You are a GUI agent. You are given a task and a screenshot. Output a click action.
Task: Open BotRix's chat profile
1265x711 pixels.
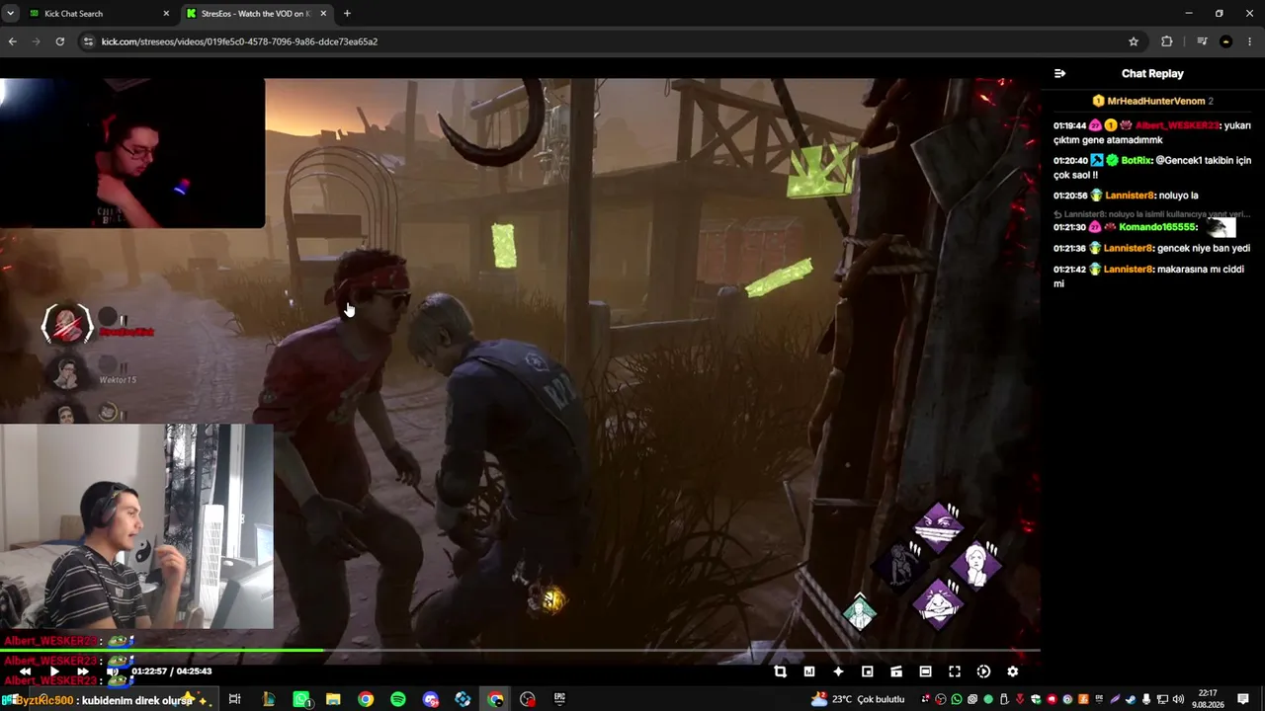(1137, 160)
